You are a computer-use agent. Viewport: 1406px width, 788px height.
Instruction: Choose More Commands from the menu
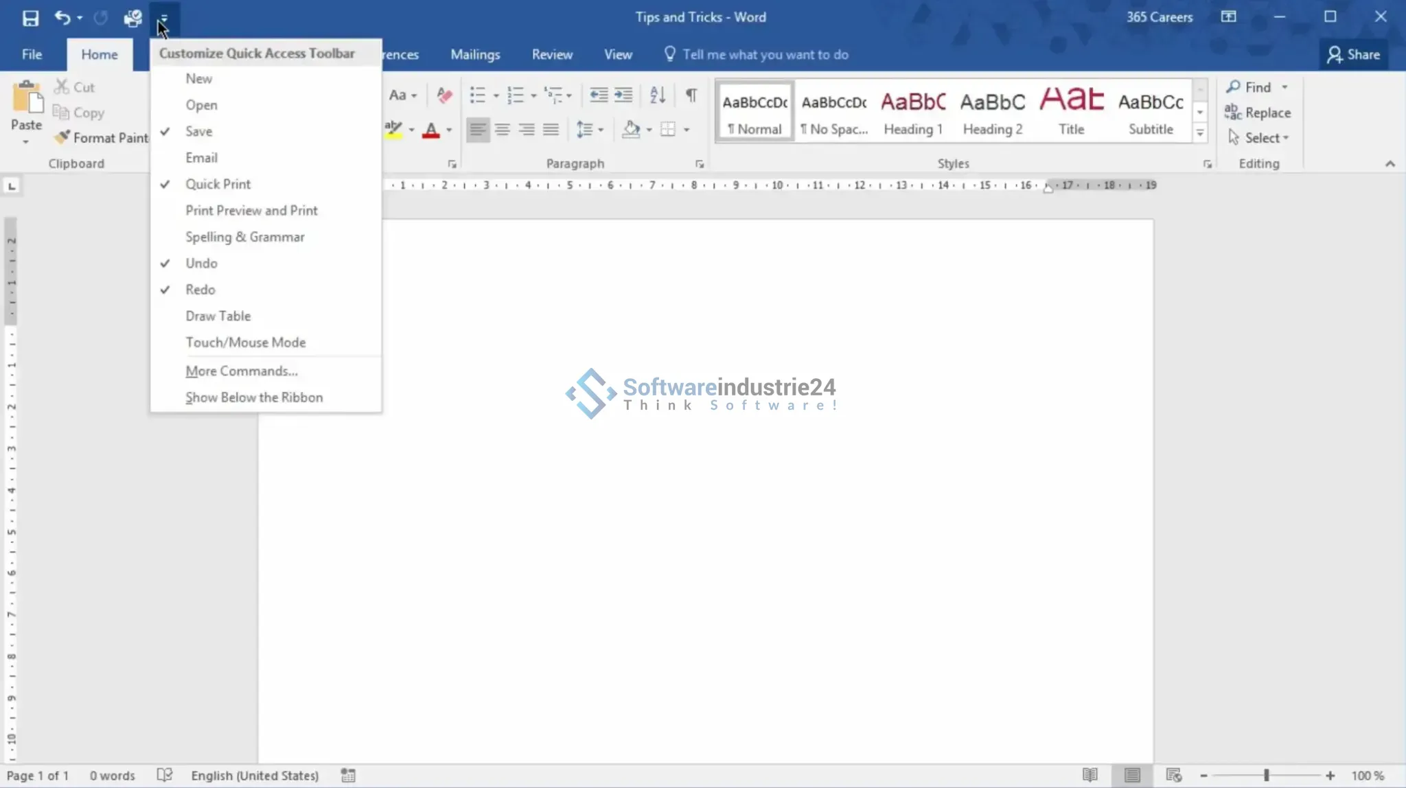[241, 371]
